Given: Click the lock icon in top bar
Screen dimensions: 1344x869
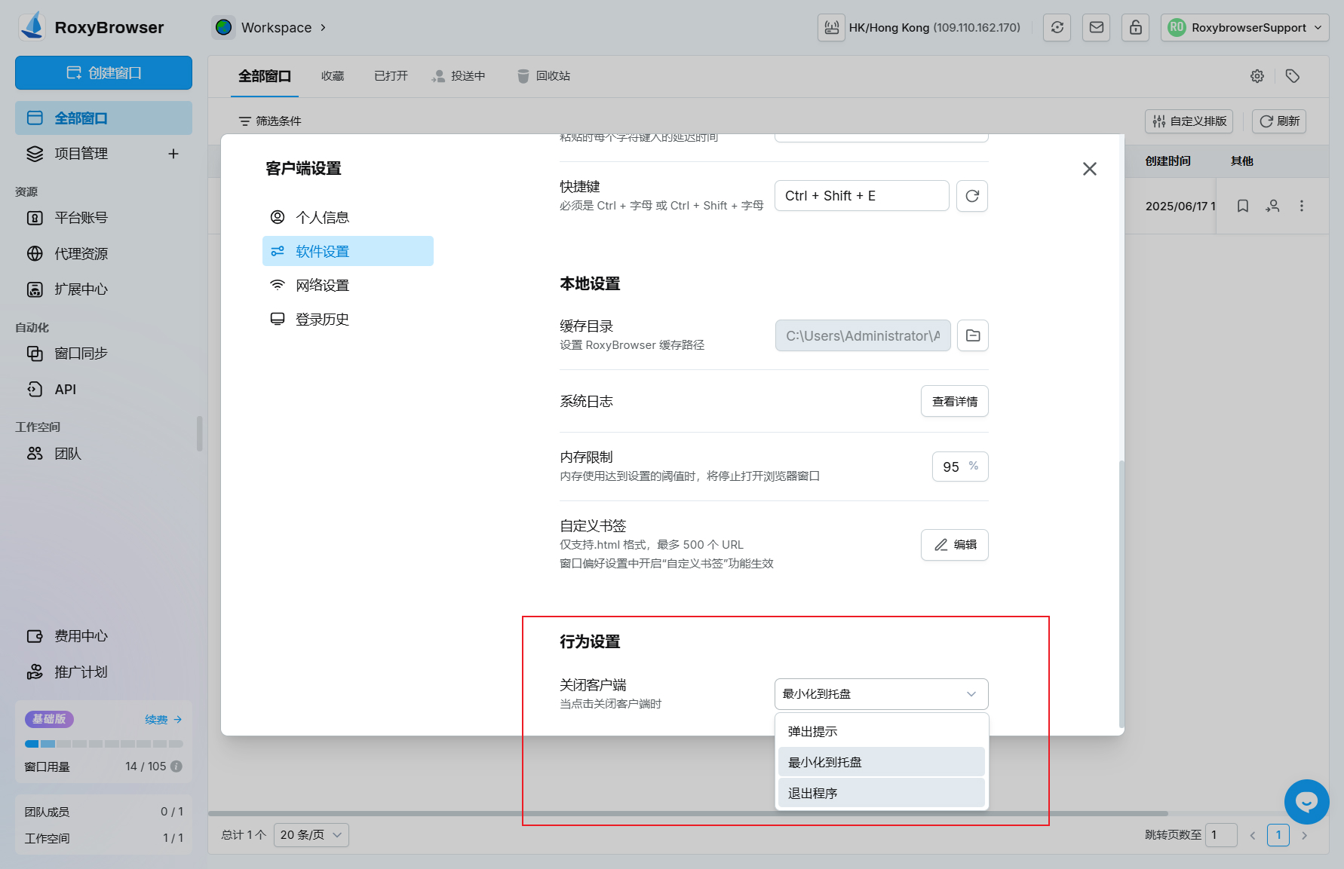Looking at the screenshot, I should point(1135,28).
